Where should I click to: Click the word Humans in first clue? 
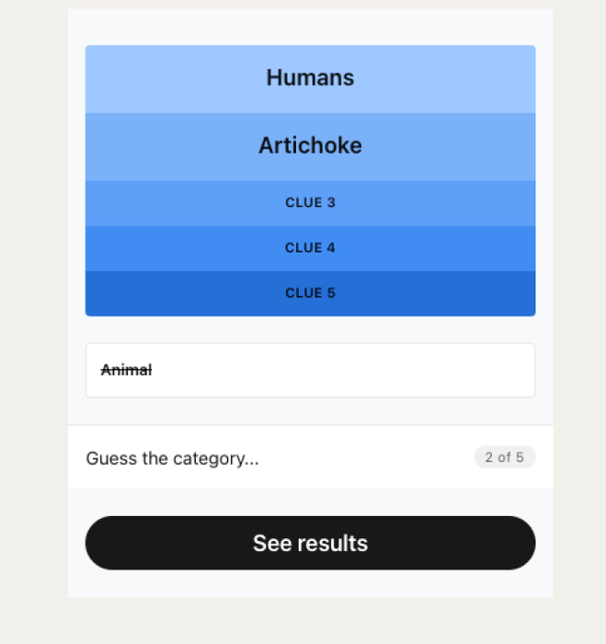click(311, 77)
